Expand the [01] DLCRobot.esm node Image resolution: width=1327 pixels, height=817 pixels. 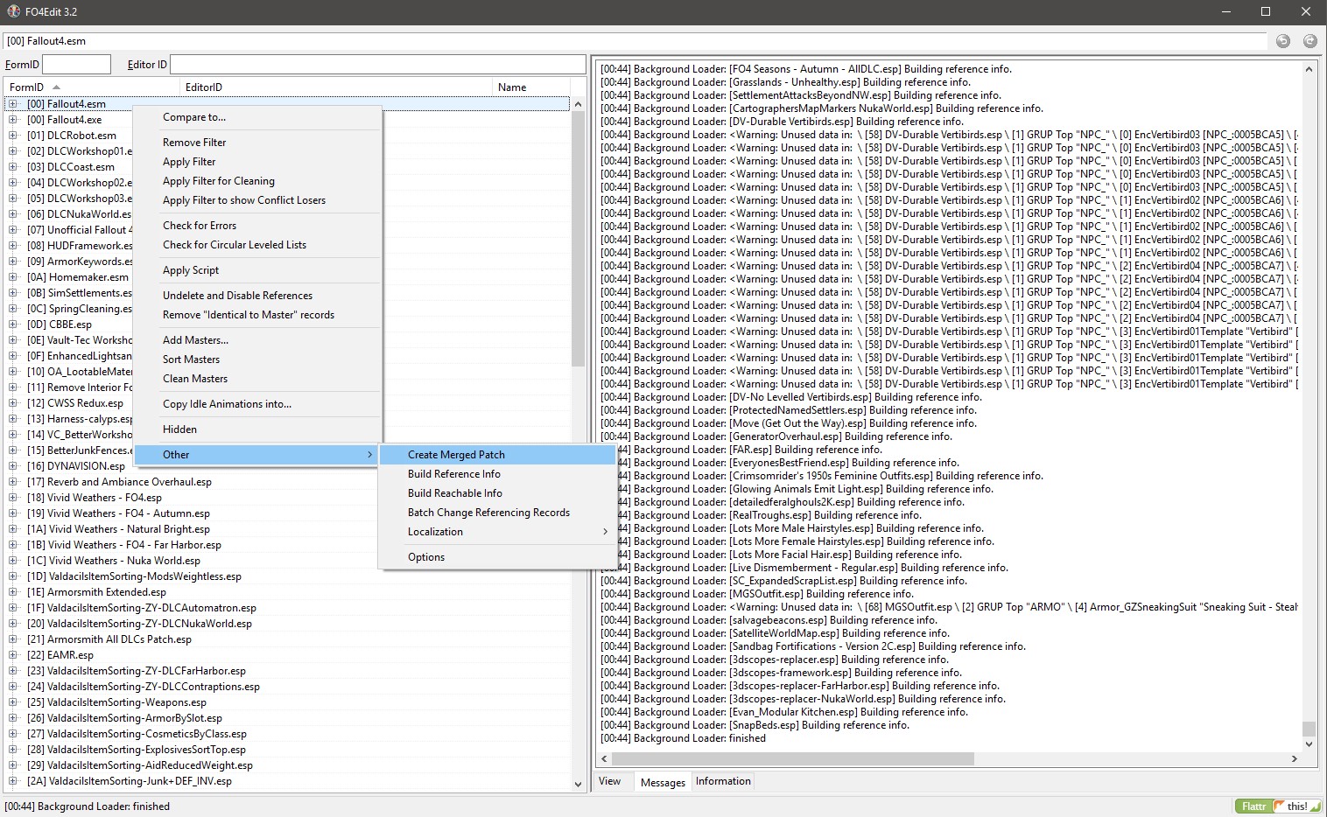click(x=13, y=136)
